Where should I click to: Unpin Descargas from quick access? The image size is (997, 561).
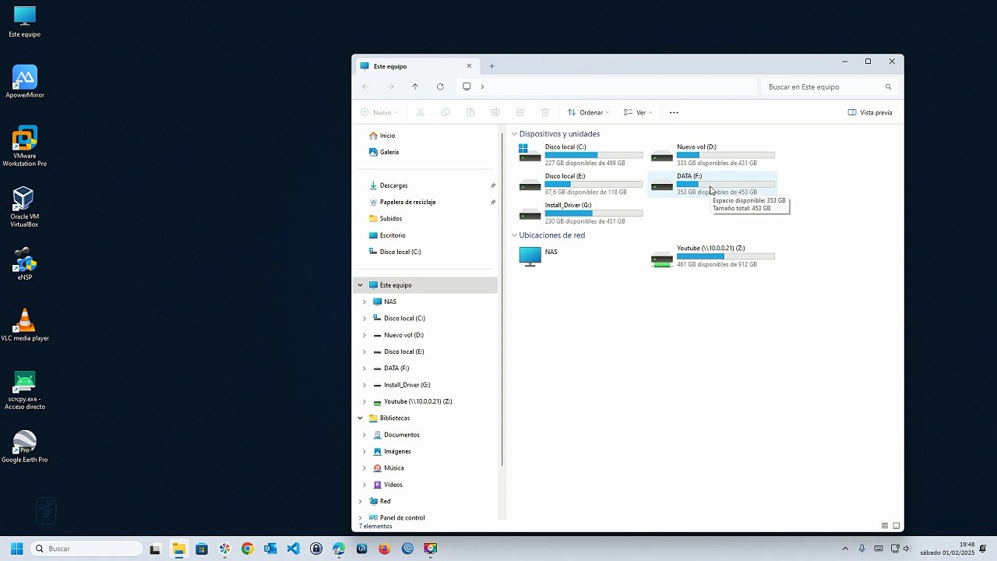pyautogui.click(x=493, y=185)
